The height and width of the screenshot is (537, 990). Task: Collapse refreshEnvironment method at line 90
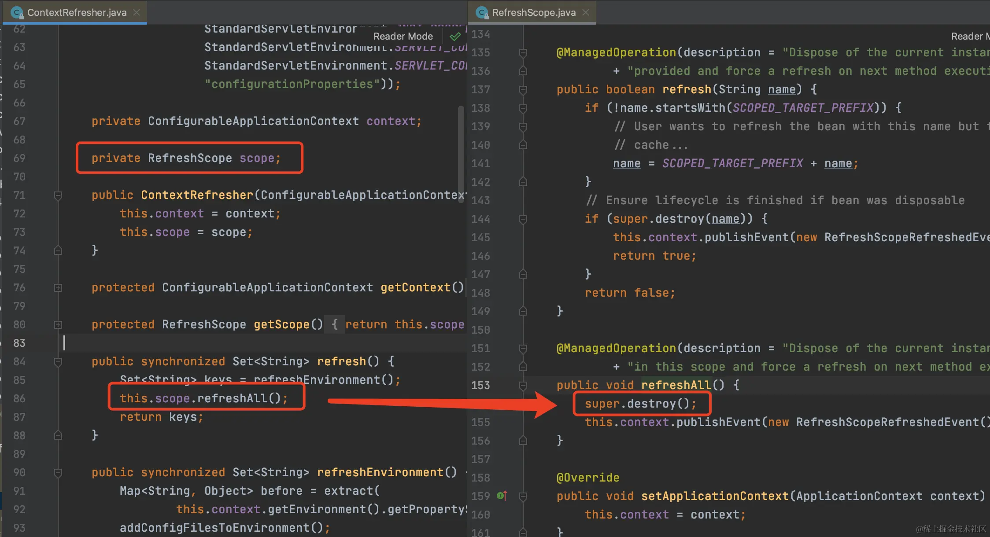click(58, 472)
